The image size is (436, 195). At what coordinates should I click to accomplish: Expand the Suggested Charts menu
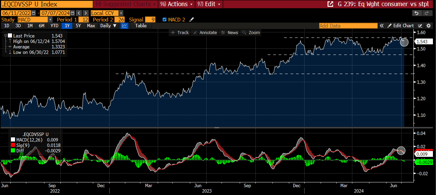click(125, 4)
